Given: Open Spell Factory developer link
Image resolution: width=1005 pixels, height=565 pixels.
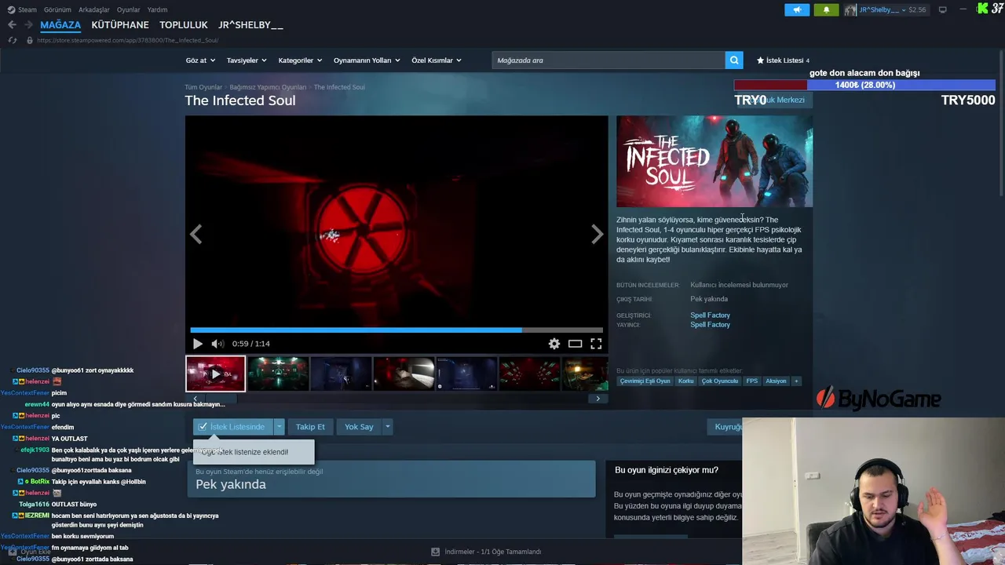Looking at the screenshot, I should click(x=710, y=315).
